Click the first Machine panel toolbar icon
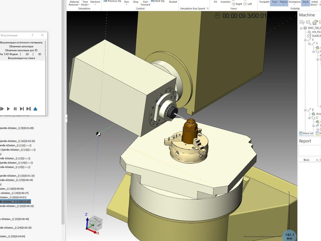Image resolution: width=321 pixels, height=241 pixels. click(302, 22)
